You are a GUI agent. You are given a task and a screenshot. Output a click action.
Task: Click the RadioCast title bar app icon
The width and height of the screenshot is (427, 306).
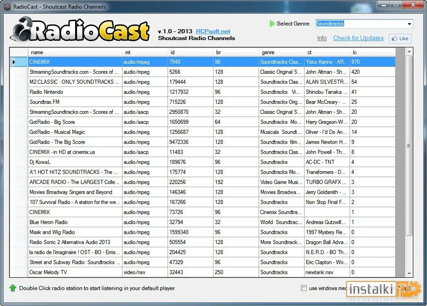8,6
